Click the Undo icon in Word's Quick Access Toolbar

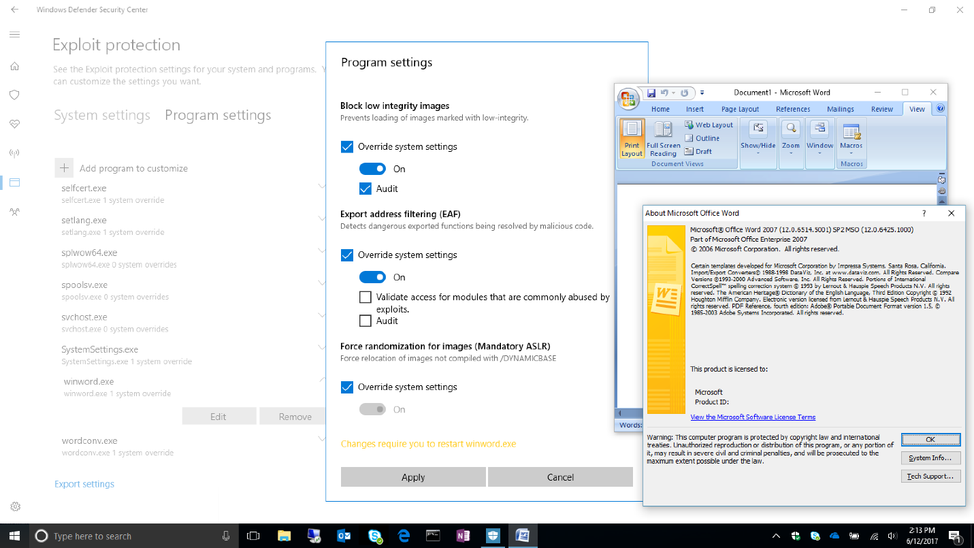click(664, 92)
